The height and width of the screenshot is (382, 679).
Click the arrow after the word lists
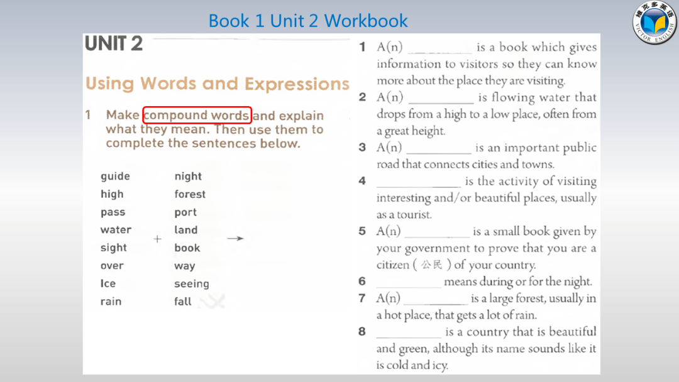pos(235,239)
